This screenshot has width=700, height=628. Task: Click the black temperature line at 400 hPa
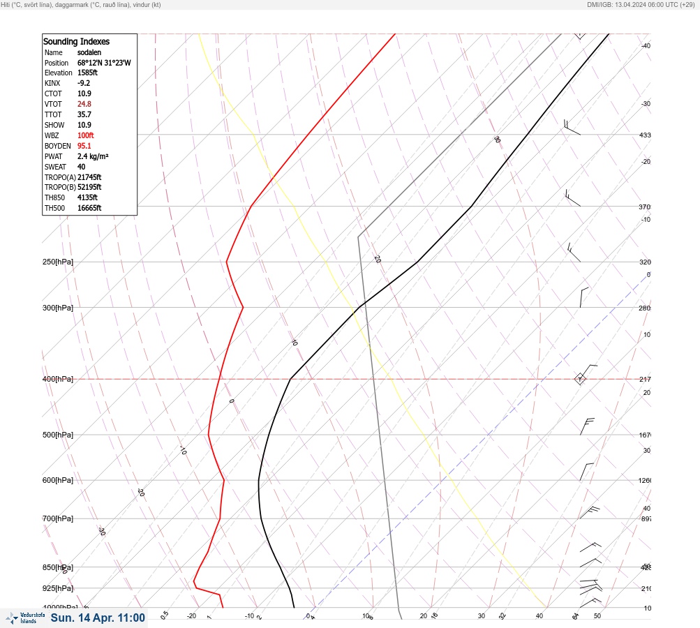point(290,379)
